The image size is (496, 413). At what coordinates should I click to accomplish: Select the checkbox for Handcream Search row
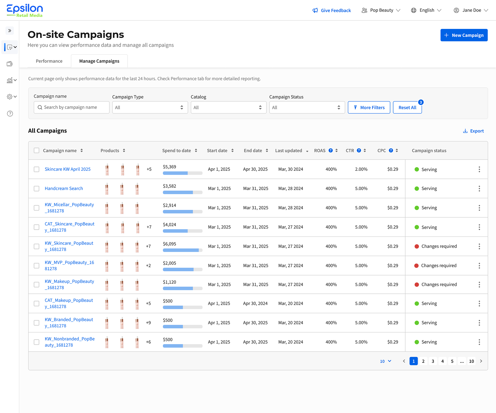36,188
